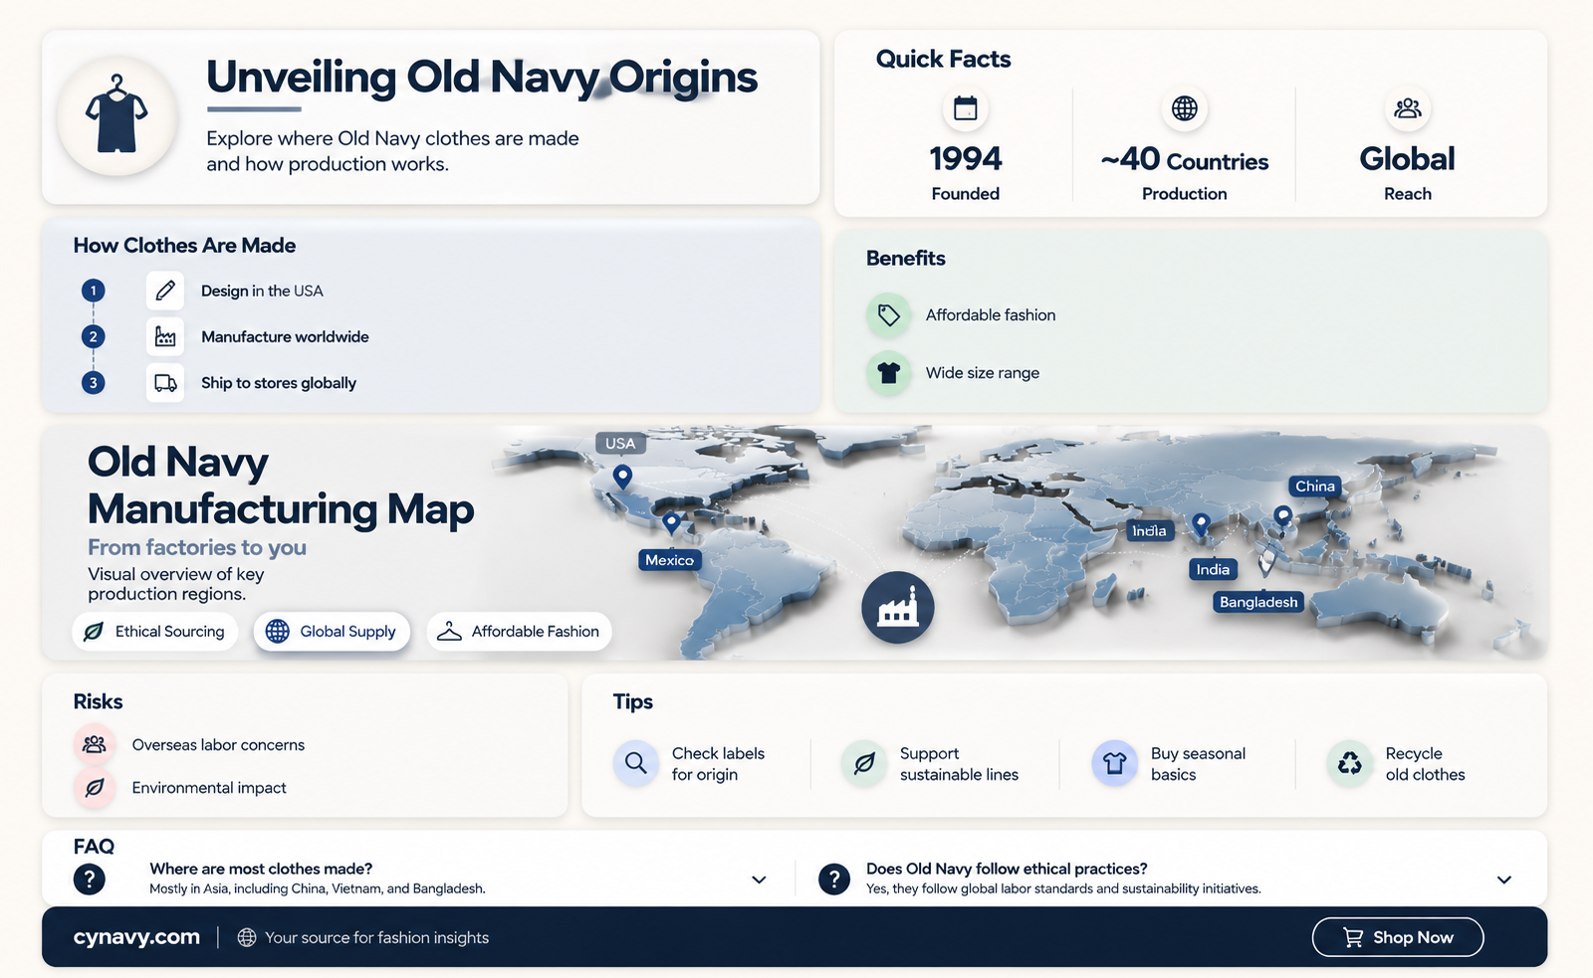The height and width of the screenshot is (978, 1593).
Task: Click the map pin under the USA label
Action: (622, 477)
